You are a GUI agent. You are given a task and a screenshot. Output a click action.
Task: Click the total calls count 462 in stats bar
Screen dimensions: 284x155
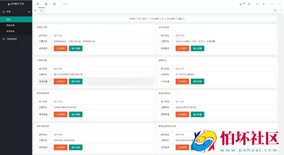click(180, 19)
